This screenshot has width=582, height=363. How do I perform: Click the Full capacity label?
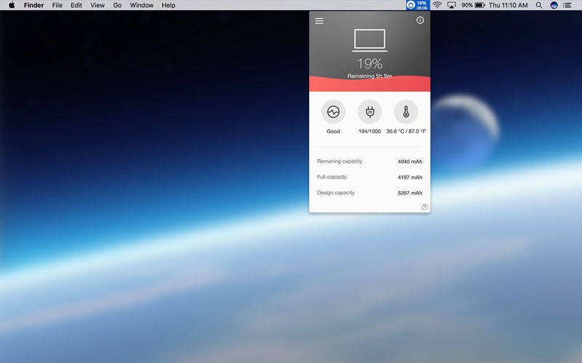coord(332,177)
